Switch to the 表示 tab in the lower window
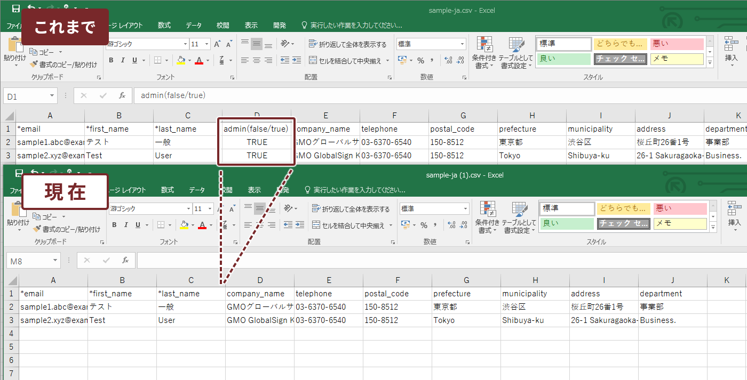The image size is (747, 380). click(x=255, y=190)
